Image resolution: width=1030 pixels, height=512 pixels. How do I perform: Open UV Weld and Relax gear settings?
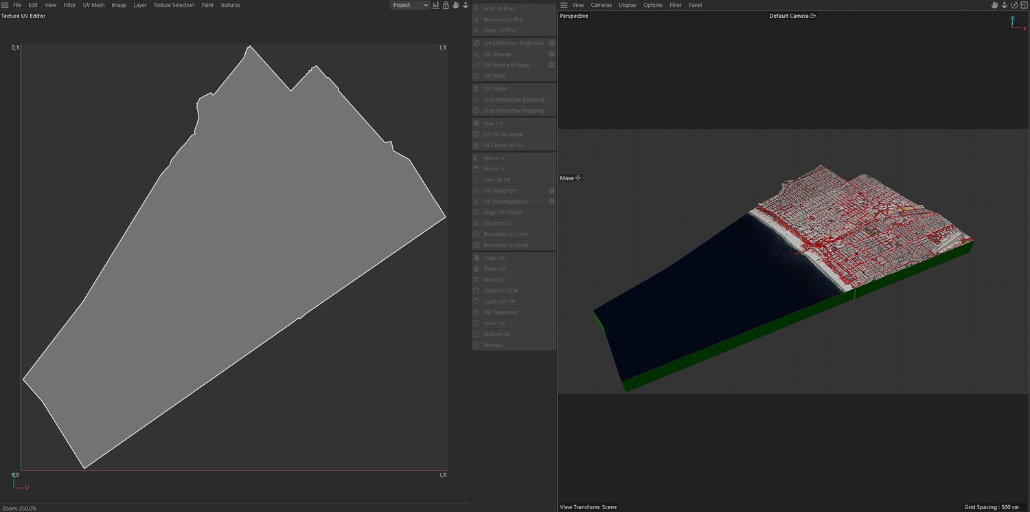[551, 65]
